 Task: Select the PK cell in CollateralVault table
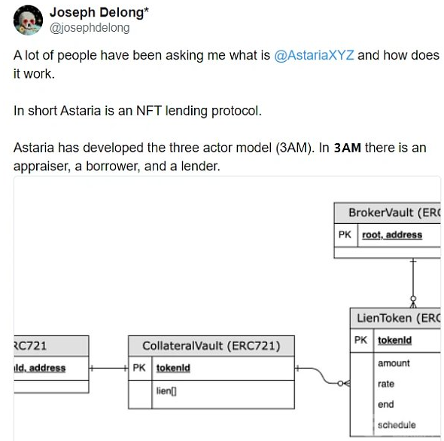(140, 368)
